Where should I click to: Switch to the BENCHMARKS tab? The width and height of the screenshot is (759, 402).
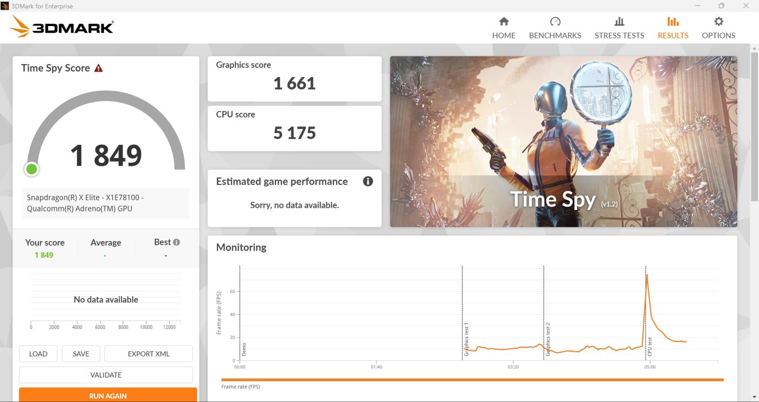(x=555, y=28)
